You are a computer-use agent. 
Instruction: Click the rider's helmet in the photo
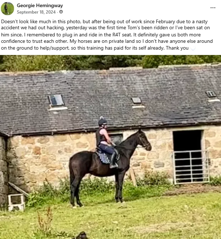point(102,121)
